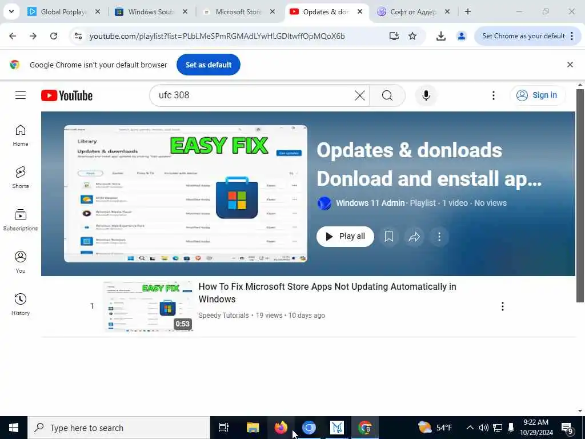Viewport: 585px width, 439px height.
Task: Show hidden system tray icons chevron
Action: pyautogui.click(x=470, y=428)
